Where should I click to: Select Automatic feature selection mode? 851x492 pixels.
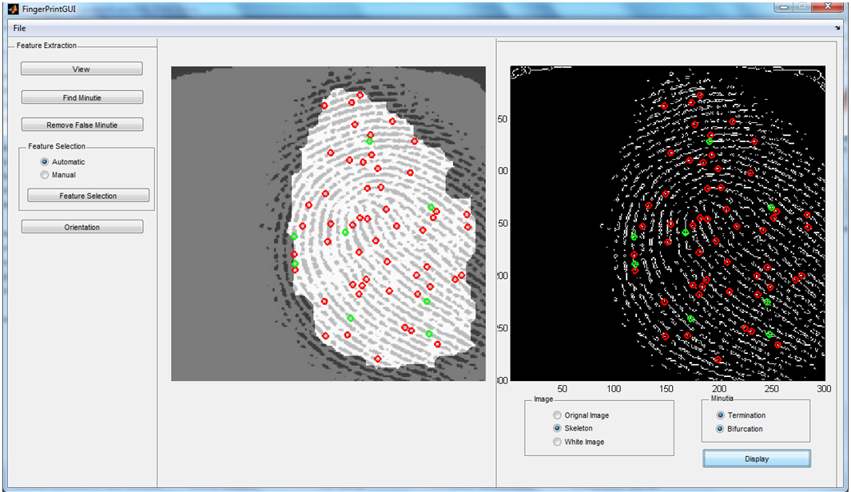coord(45,162)
